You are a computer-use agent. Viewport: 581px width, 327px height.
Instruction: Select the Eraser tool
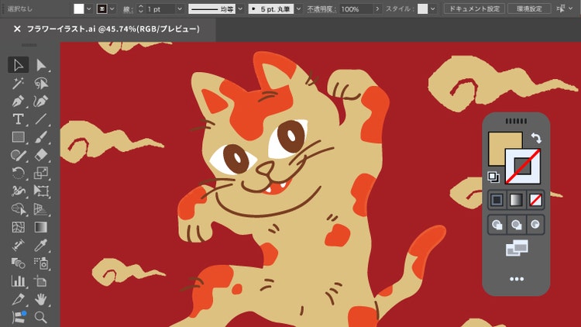coord(41,155)
